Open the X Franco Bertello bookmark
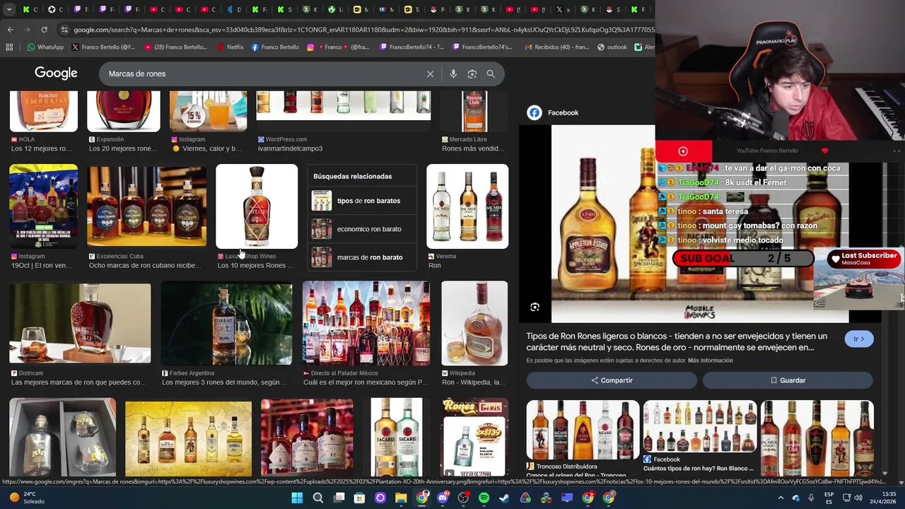Screen dimensions: 905x509 [103, 47]
